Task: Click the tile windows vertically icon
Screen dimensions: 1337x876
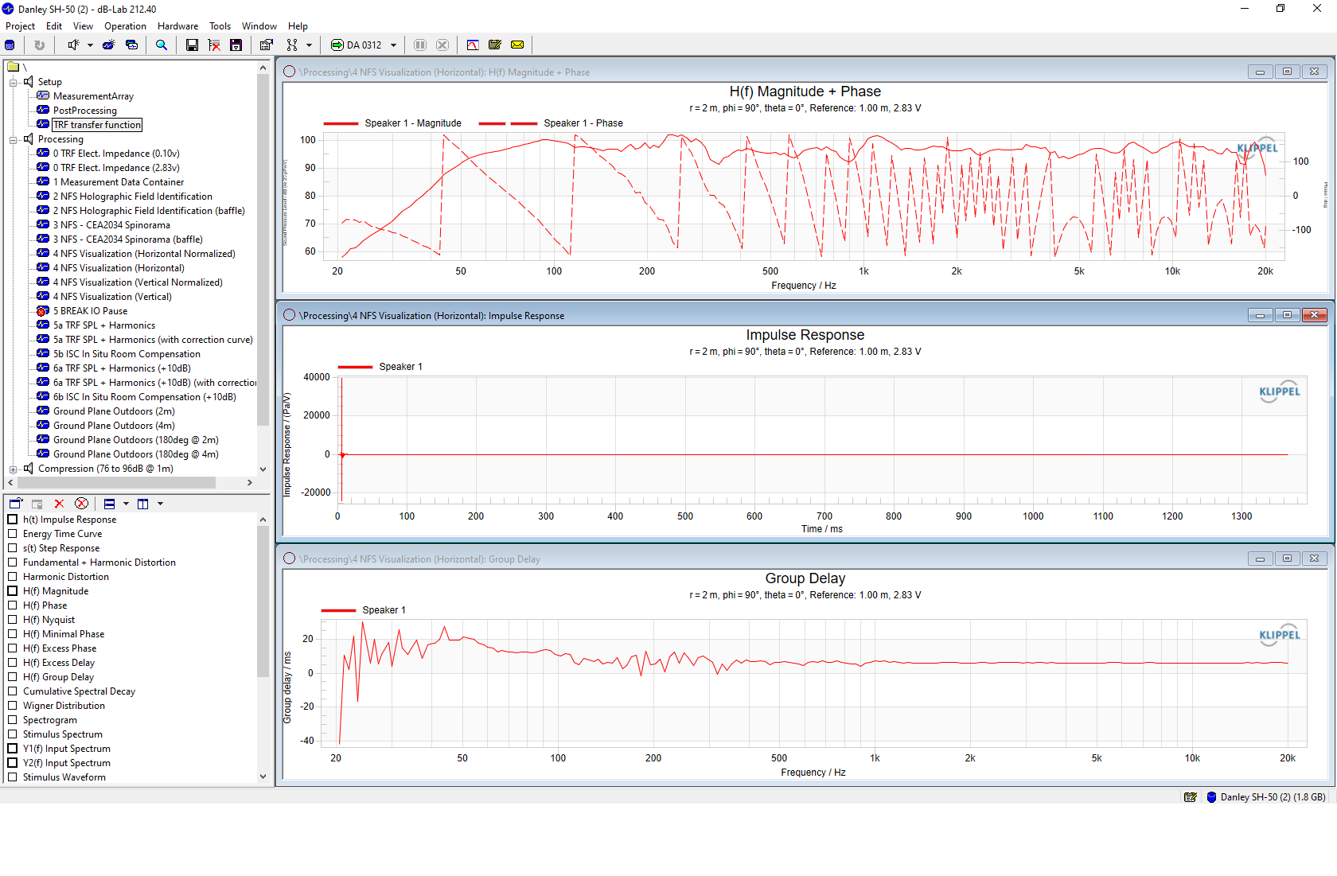Action: tap(143, 504)
